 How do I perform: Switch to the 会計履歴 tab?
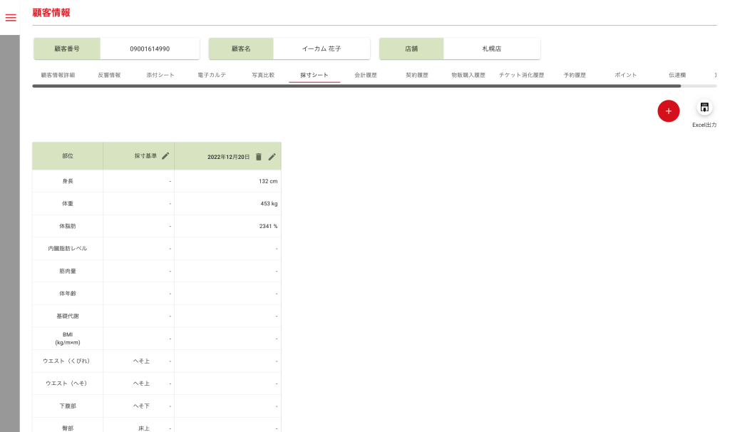pyautogui.click(x=366, y=75)
